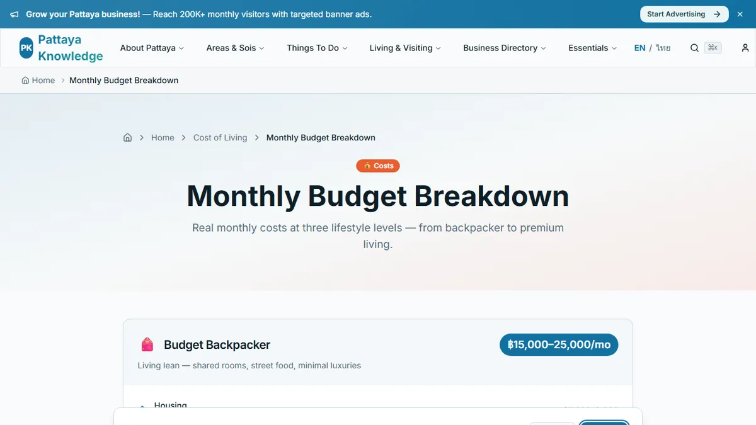756x425 pixels.
Task: Click the Monthly Budget Breakdown title
Action: (378, 196)
